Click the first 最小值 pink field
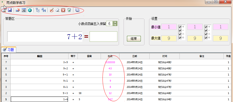This screenshot has height=102, width=233. (169, 27)
